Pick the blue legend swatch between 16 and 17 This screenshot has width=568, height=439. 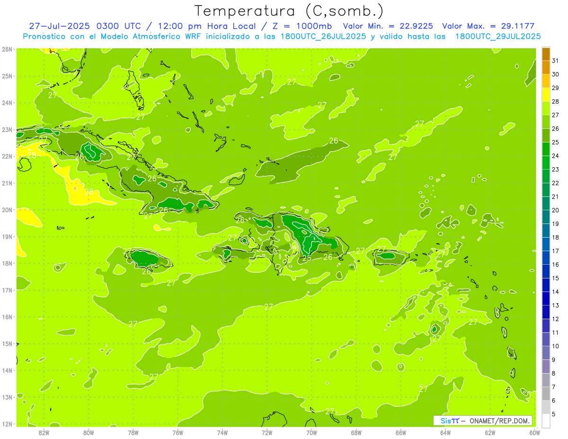546,258
